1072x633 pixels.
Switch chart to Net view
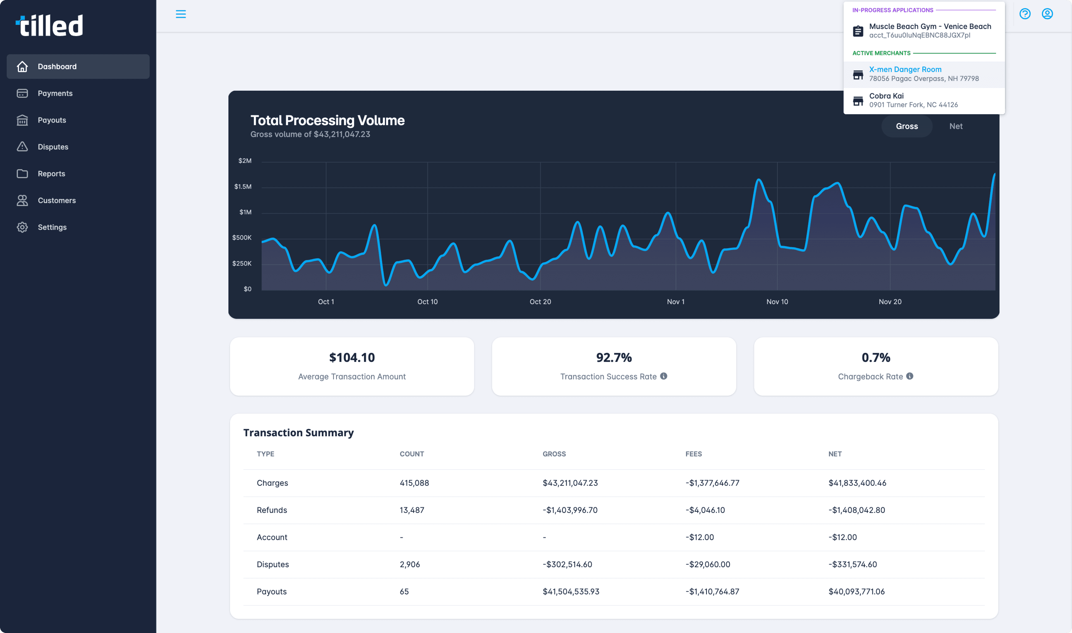click(956, 126)
